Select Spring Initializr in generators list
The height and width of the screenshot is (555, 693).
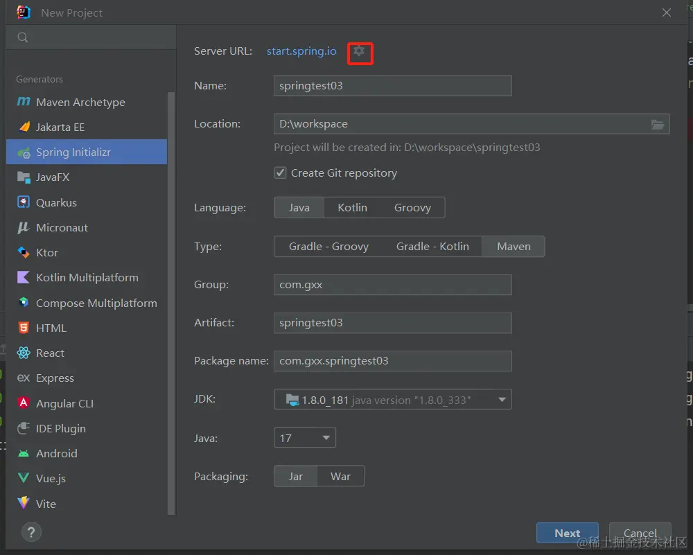coord(73,152)
